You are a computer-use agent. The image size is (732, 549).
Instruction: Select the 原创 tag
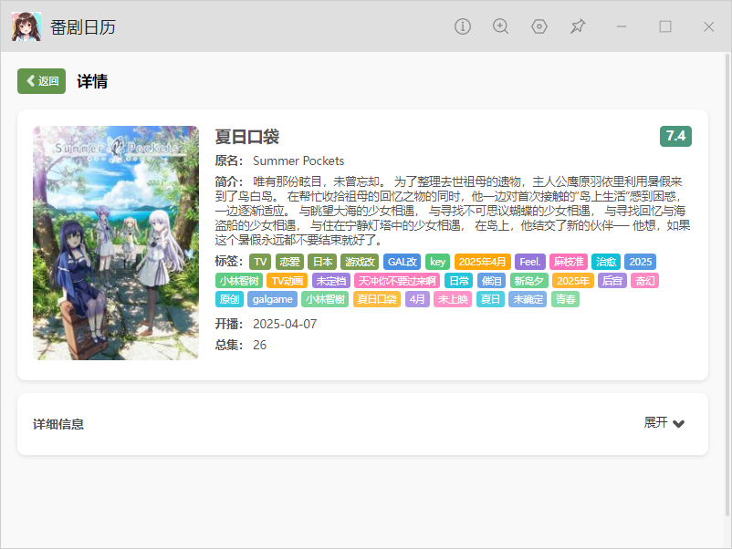coord(229,299)
